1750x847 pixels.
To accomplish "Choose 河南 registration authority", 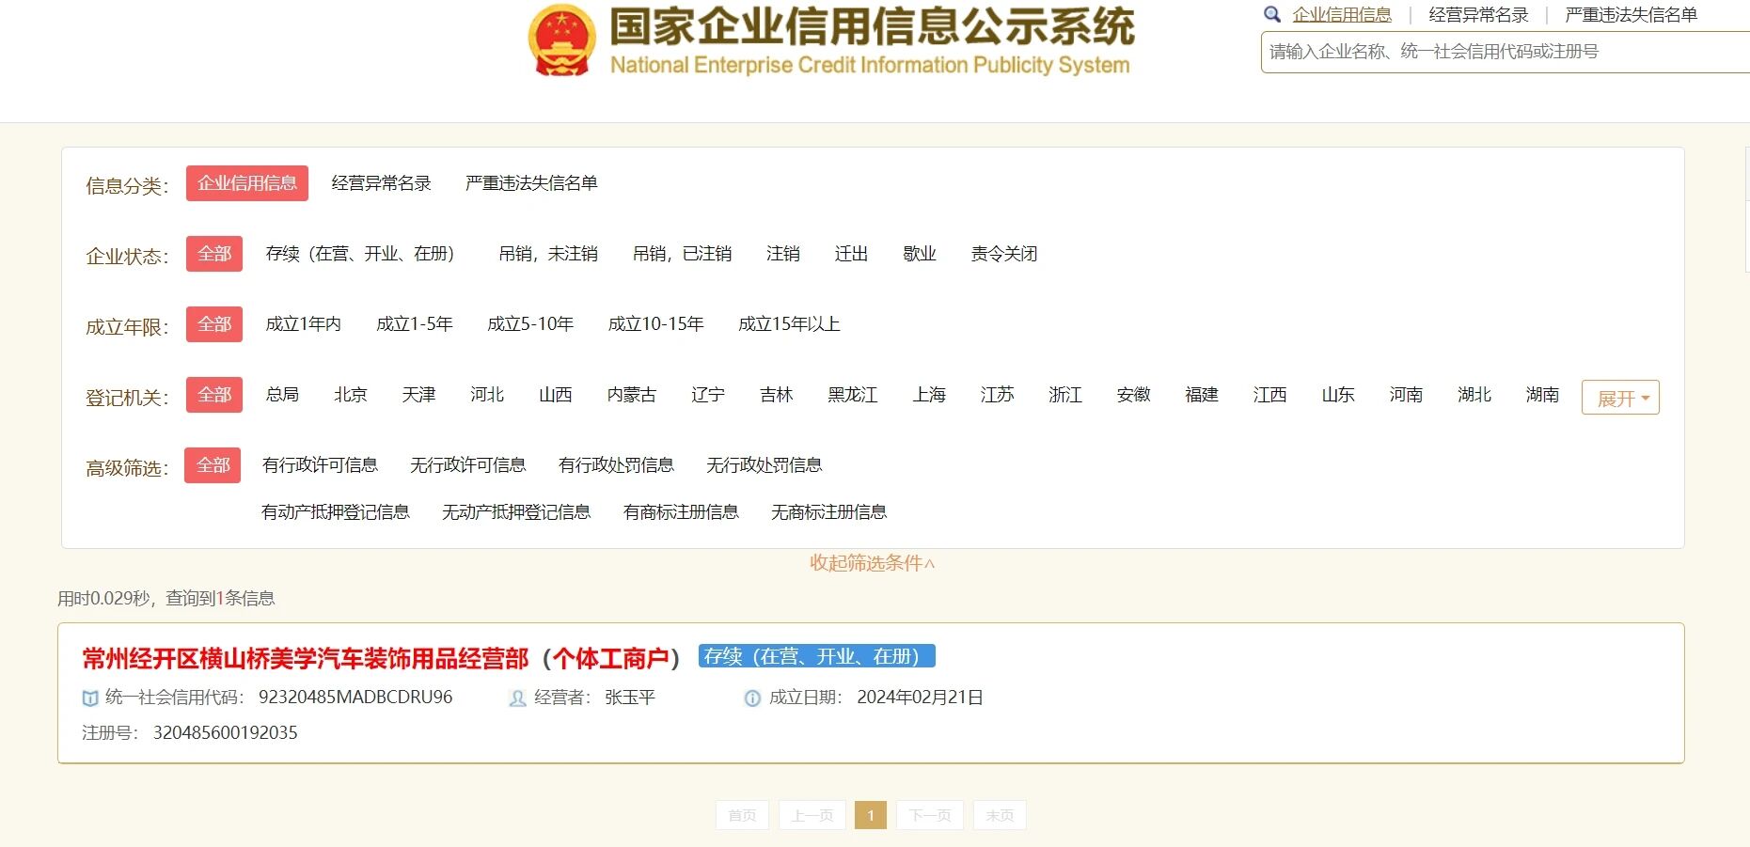I will [1406, 395].
